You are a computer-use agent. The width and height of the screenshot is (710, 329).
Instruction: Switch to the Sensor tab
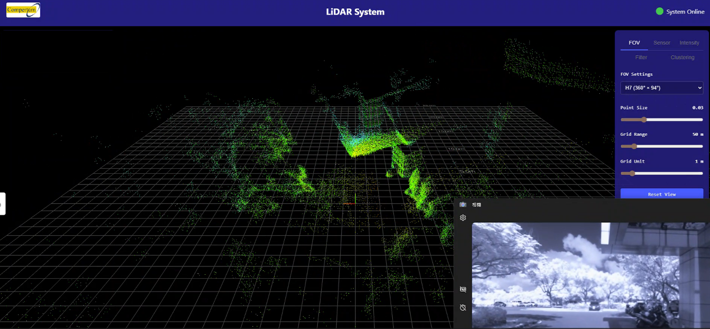(662, 43)
